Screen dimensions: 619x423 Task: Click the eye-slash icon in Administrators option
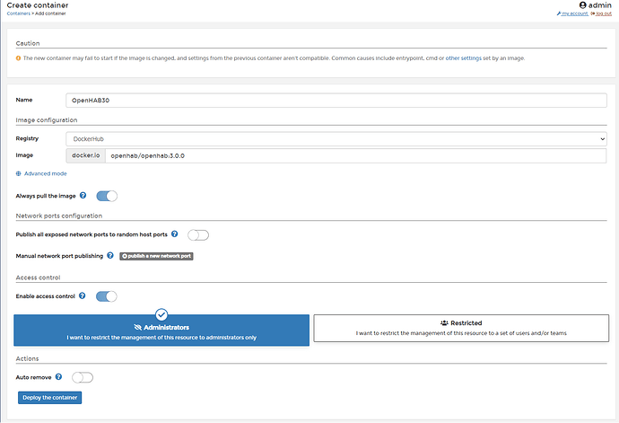[138, 327]
